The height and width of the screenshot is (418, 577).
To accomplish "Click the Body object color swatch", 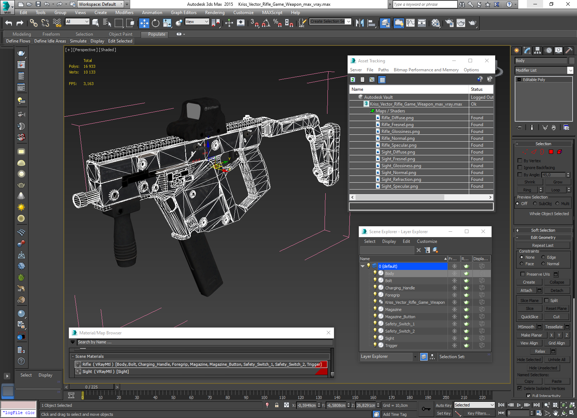I will (x=572, y=61).
